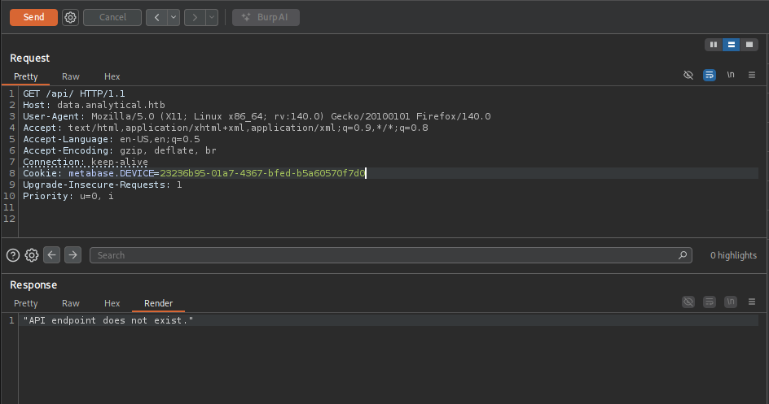Jump to previous search match arrow
The height and width of the screenshot is (404, 769).
point(52,255)
